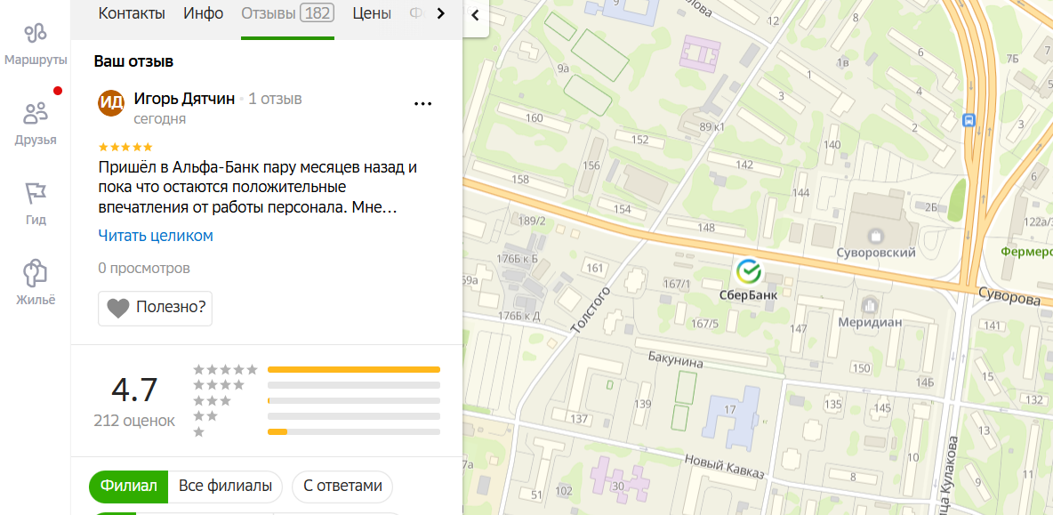
Task: Click the 4.7 rating score
Action: (134, 390)
